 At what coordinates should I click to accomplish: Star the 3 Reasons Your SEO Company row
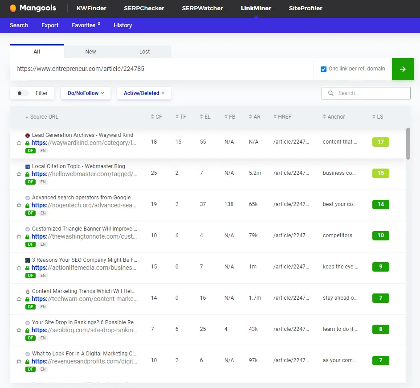(x=19, y=268)
